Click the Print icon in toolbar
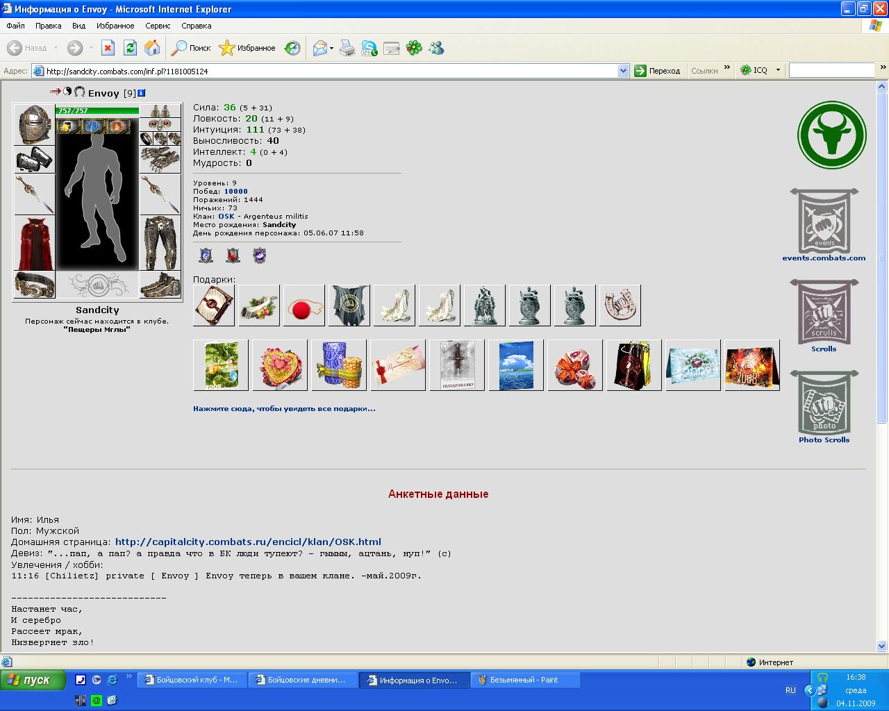889x711 pixels. pyautogui.click(x=347, y=48)
